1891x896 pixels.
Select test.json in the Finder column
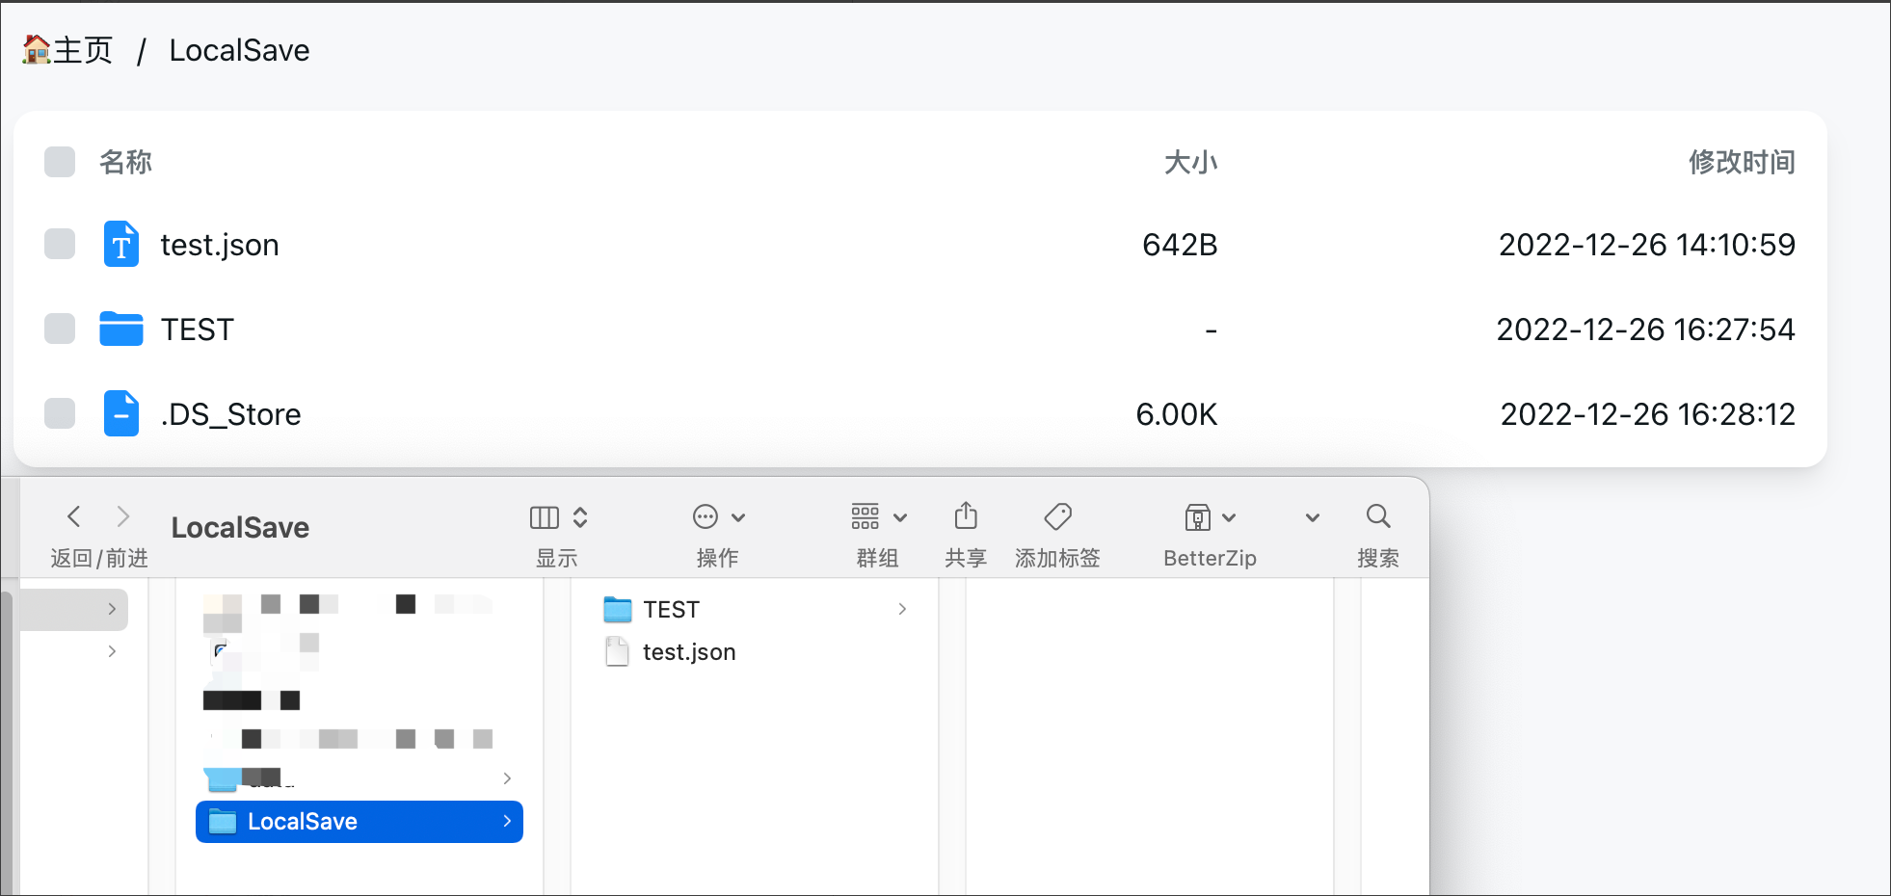click(x=688, y=652)
